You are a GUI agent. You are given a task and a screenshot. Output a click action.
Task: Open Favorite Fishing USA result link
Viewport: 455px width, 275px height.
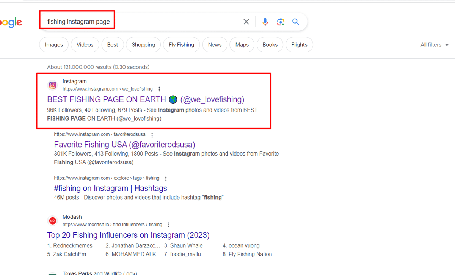[124, 145]
